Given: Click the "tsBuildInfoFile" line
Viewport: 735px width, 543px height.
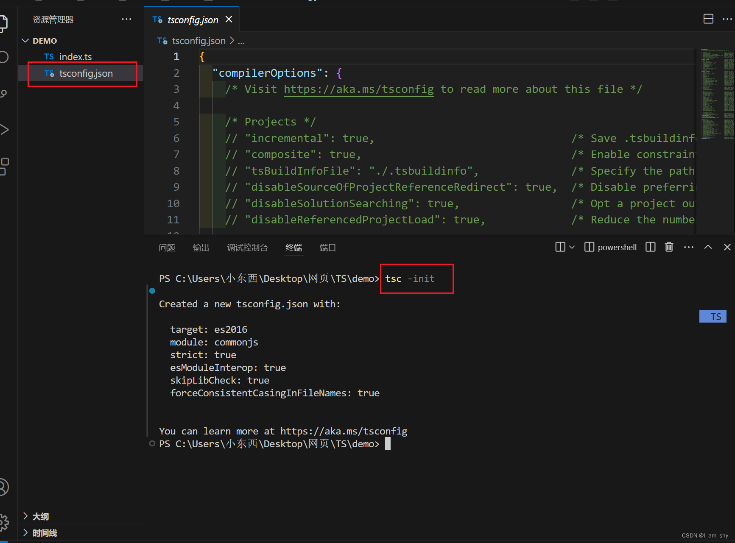Looking at the screenshot, I should pos(352,171).
